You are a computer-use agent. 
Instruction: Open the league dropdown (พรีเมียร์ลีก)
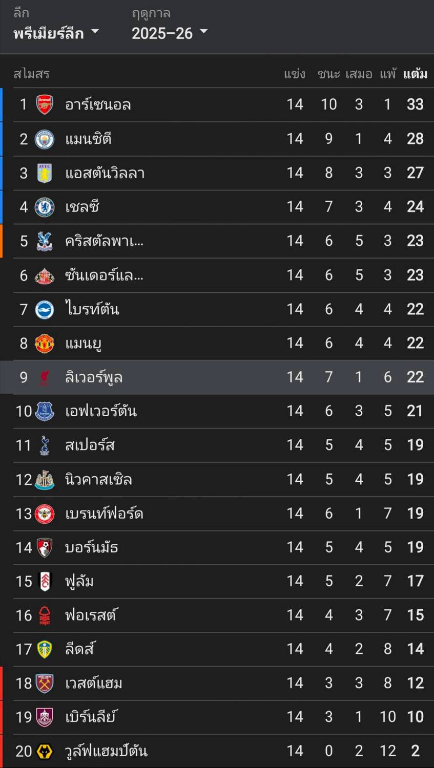click(56, 33)
